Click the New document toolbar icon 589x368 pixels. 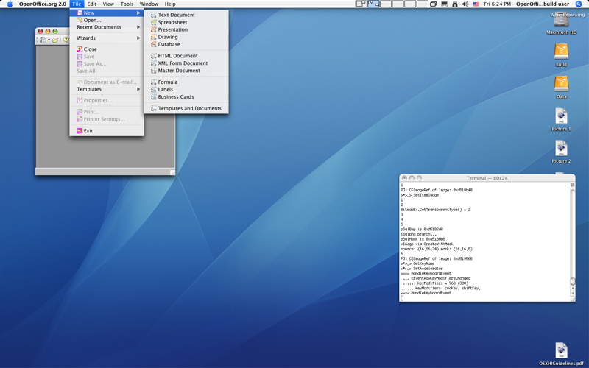43,40
